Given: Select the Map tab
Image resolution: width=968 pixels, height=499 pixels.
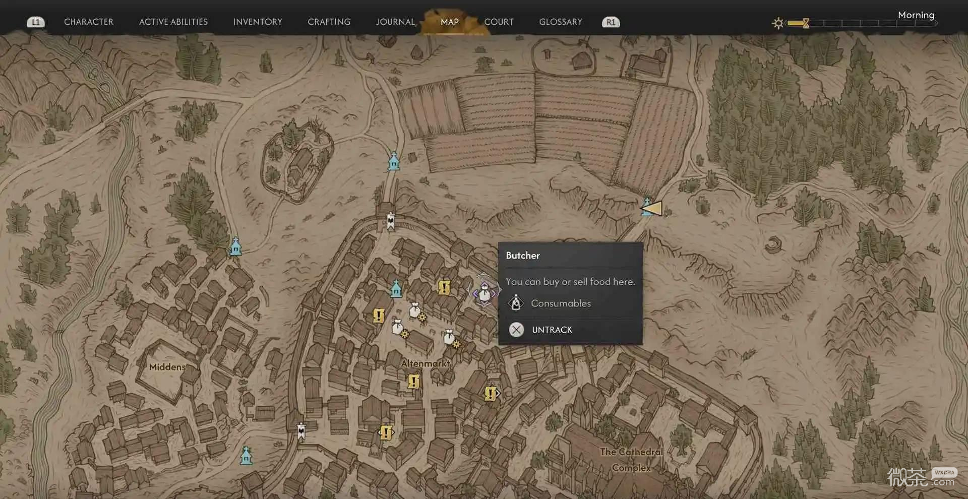Looking at the screenshot, I should tap(450, 22).
